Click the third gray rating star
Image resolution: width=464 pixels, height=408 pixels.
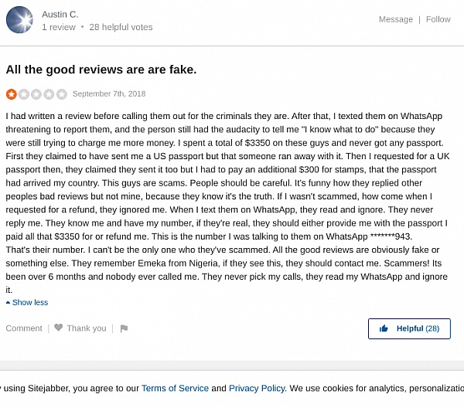(36, 94)
